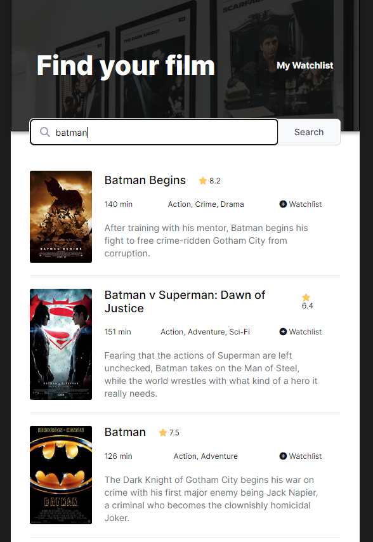Viewport: 373px width, 542px height.
Task: Click the 'Find your film' heading
Action: tap(125, 65)
